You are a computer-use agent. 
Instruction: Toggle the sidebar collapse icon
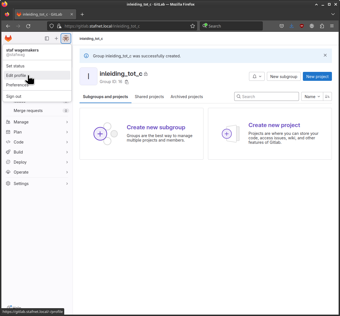[x=47, y=38]
